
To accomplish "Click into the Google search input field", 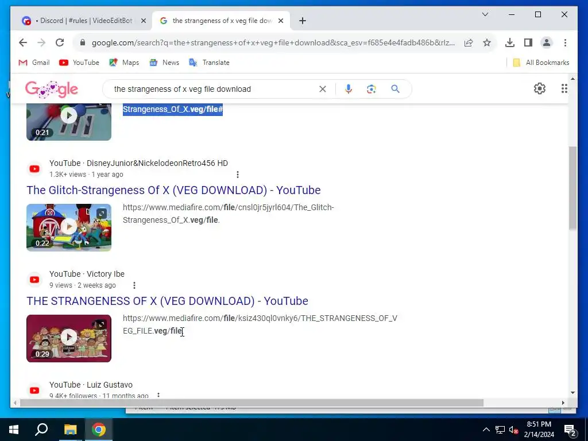I will (214, 89).
